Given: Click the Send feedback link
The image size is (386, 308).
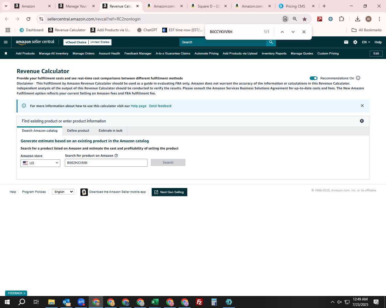Looking at the screenshot, I should pyautogui.click(x=160, y=106).
